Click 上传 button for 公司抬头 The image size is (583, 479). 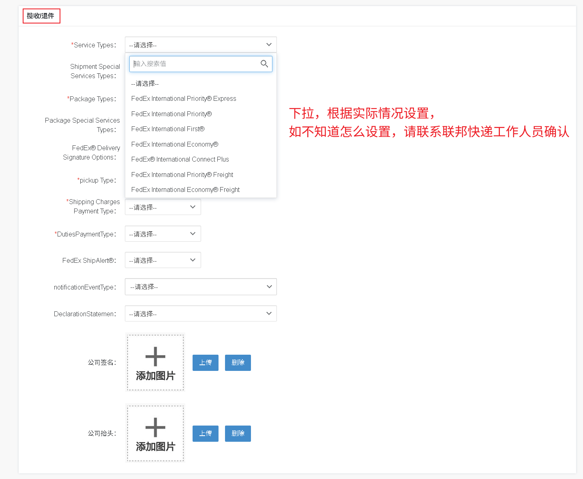pos(206,434)
